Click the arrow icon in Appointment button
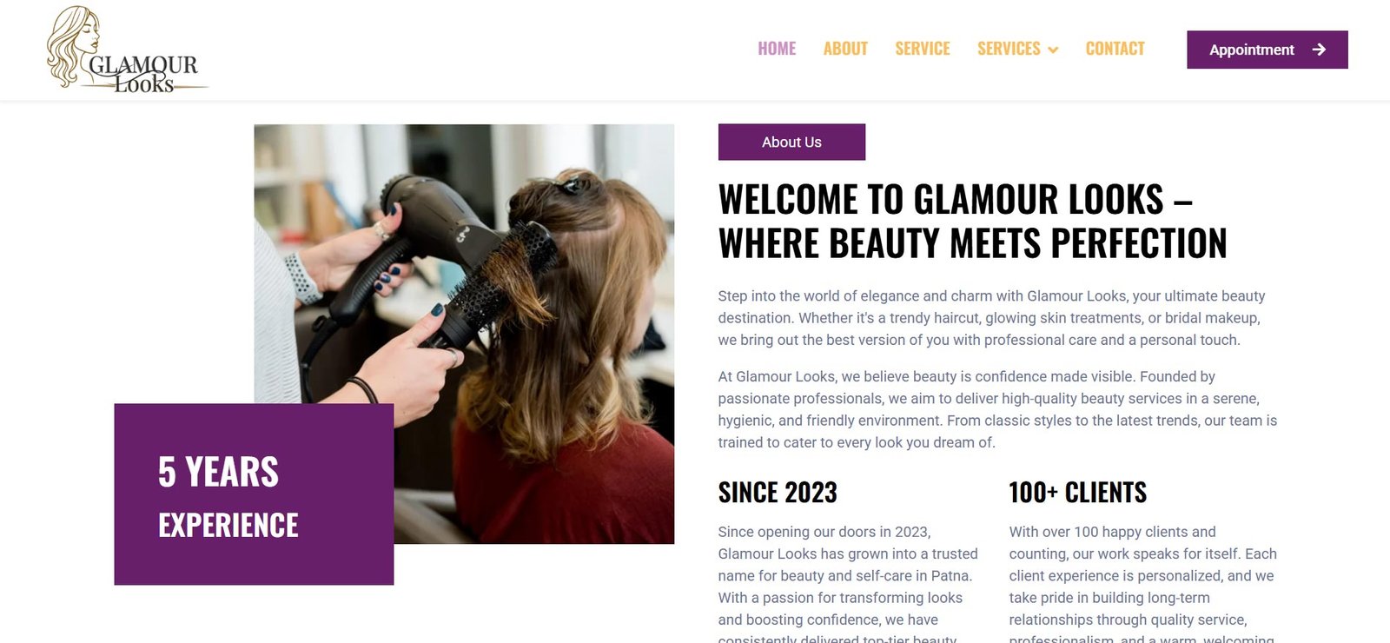This screenshot has height=643, width=1390. point(1319,50)
